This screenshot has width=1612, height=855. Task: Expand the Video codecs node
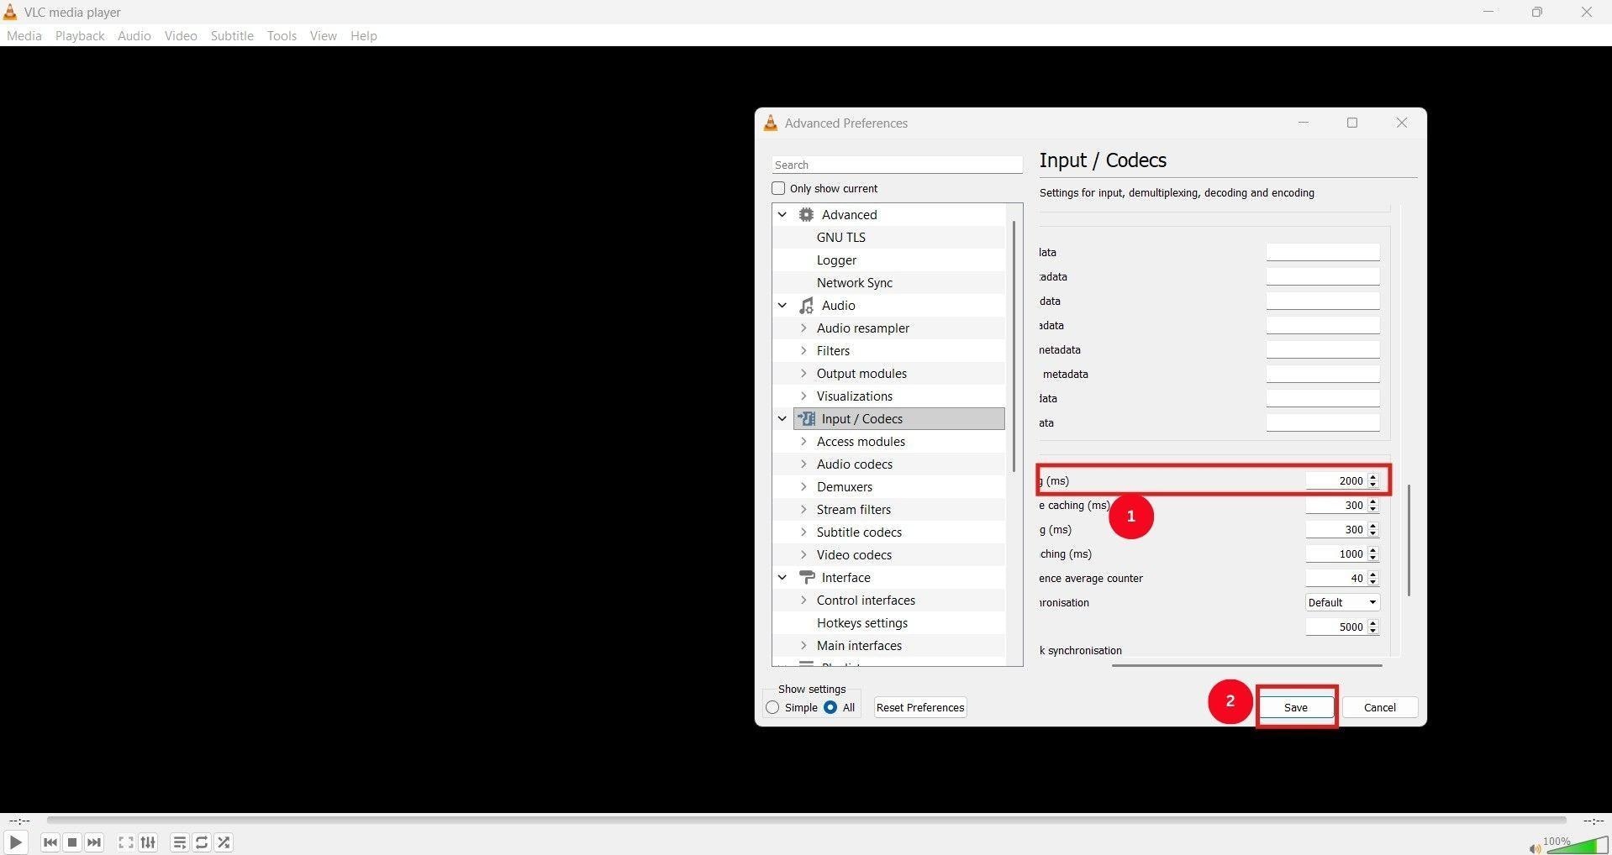[x=803, y=555]
